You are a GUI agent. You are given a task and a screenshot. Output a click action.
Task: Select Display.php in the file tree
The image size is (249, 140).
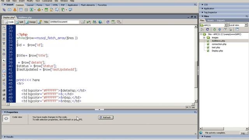coord(217,51)
